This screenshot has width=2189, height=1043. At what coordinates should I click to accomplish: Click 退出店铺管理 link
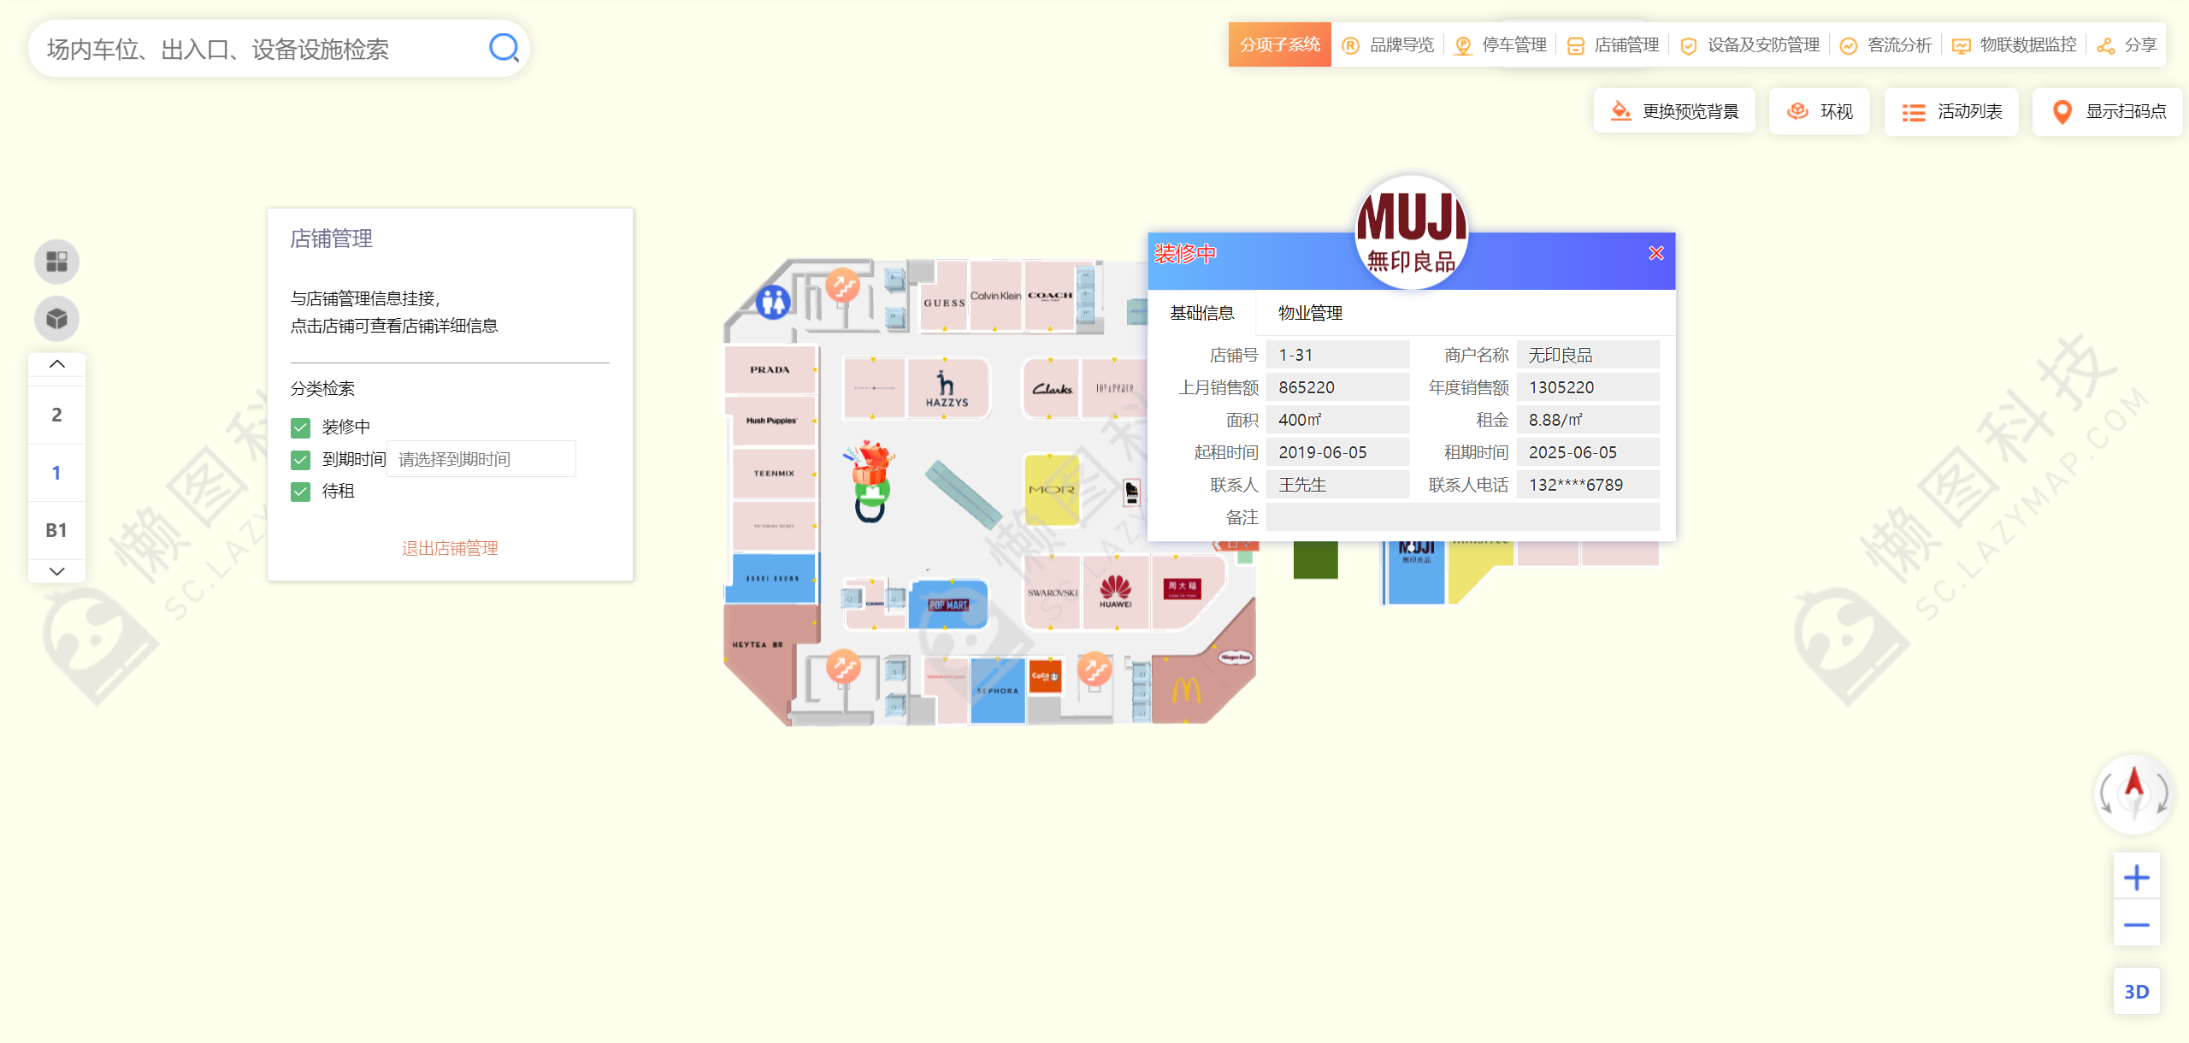(450, 548)
